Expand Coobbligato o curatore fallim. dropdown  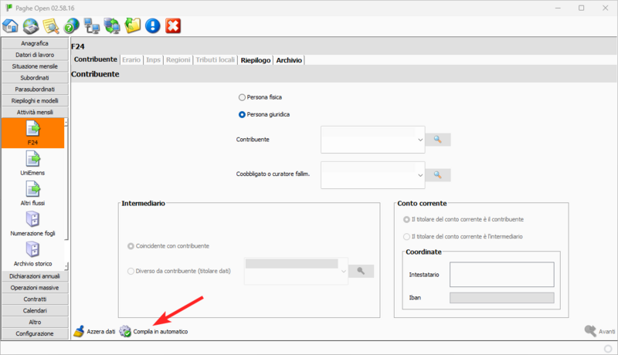tap(420, 175)
